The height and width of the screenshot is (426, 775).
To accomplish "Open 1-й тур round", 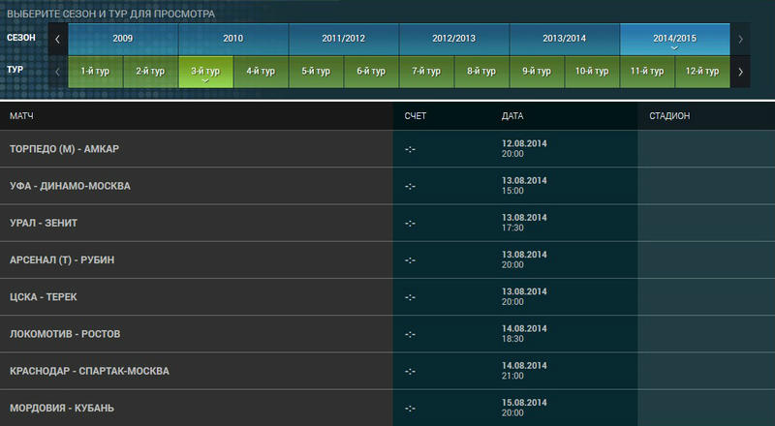I will click(95, 73).
